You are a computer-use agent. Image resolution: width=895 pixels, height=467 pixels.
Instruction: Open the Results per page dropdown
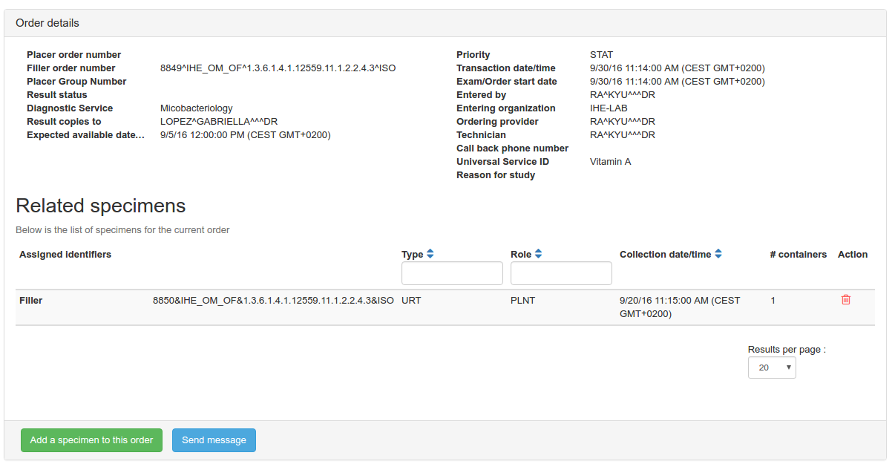[771, 368]
